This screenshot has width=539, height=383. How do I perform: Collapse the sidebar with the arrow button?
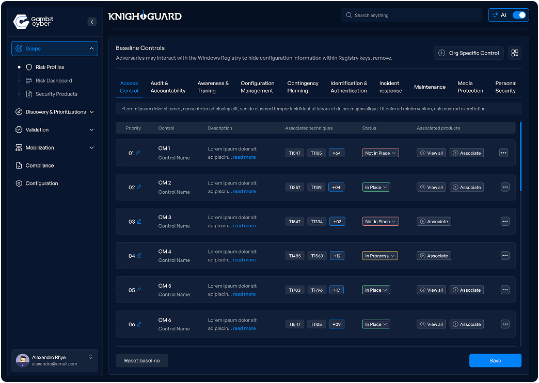pyautogui.click(x=92, y=22)
